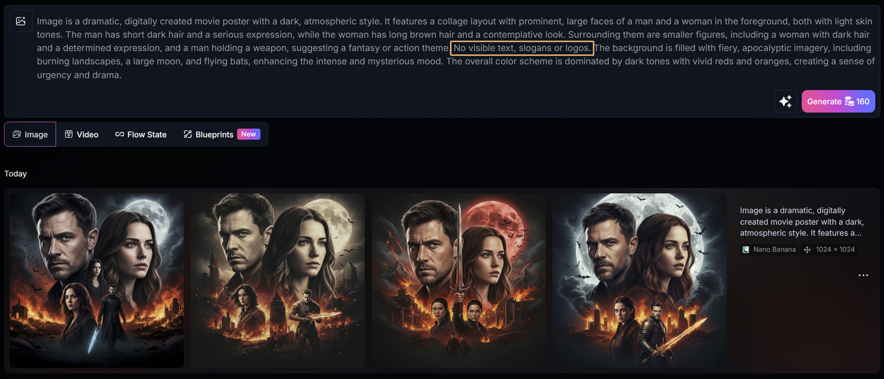Viewport: 884px width, 379px height.
Task: Click the highlighted "No visible text" phrase
Action: [x=521, y=48]
